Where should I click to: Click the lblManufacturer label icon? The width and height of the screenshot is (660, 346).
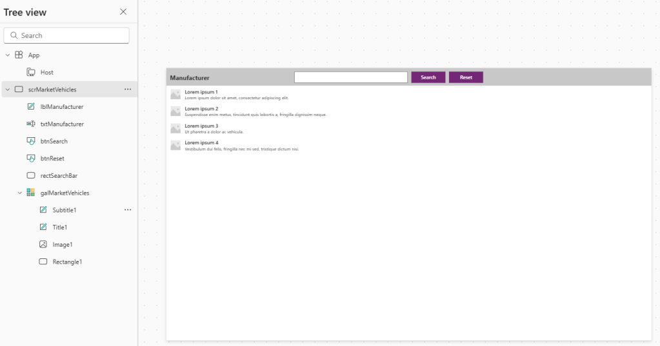tap(31, 107)
